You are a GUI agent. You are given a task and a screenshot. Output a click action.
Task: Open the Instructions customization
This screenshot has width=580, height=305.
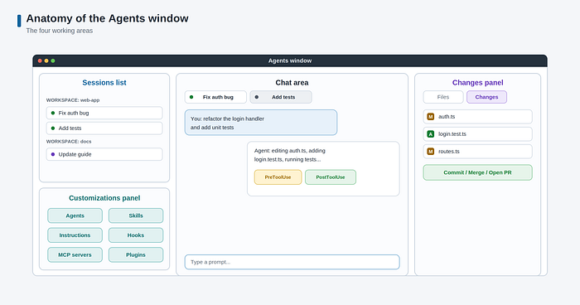click(x=75, y=235)
